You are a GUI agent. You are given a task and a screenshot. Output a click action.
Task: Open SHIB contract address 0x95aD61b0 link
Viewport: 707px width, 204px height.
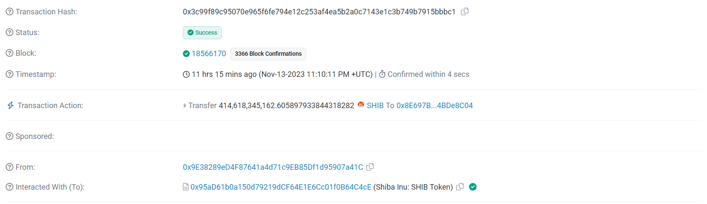281,187
